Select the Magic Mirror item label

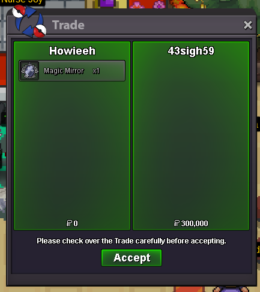coord(64,71)
